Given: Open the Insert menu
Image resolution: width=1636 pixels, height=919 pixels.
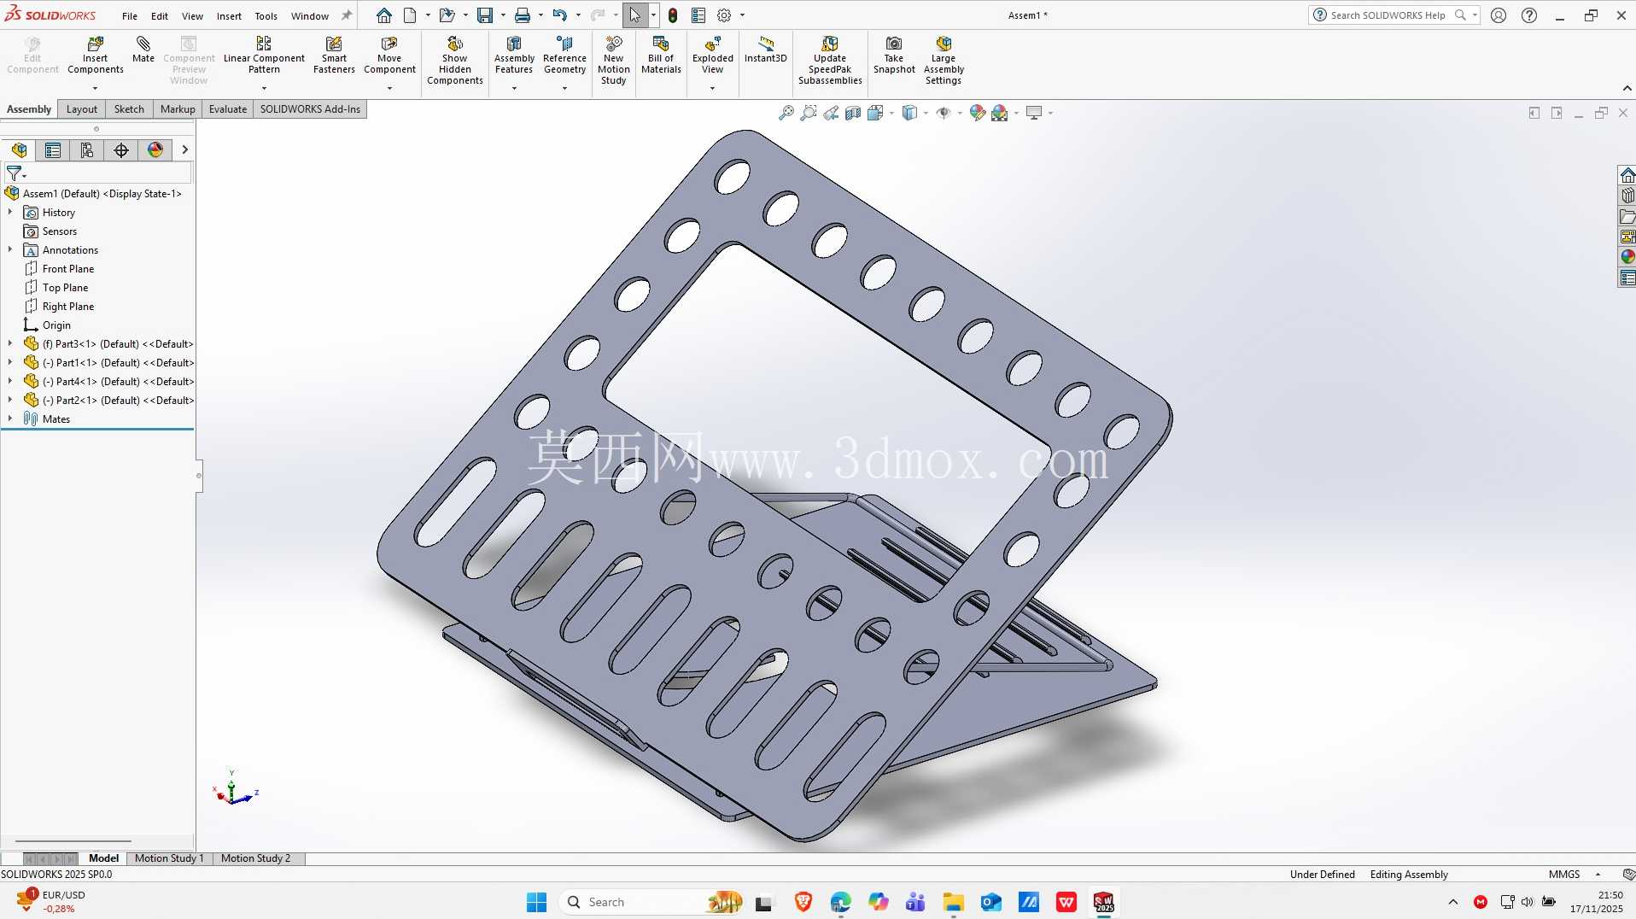Looking at the screenshot, I should coord(229,16).
